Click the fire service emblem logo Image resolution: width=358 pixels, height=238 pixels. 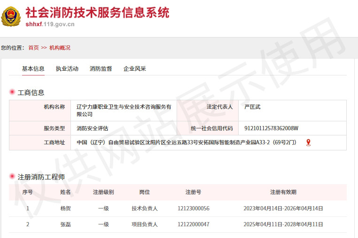pyautogui.click(x=11, y=16)
